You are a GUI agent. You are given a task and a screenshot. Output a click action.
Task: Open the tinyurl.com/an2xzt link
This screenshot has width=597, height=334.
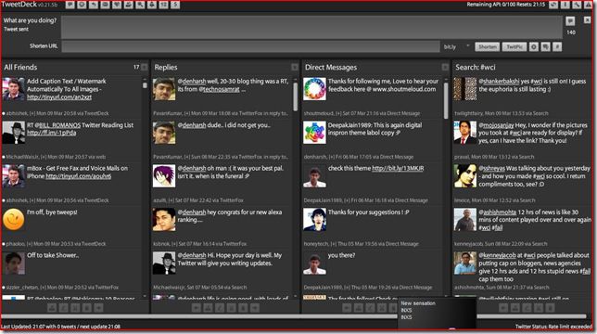click(x=59, y=97)
